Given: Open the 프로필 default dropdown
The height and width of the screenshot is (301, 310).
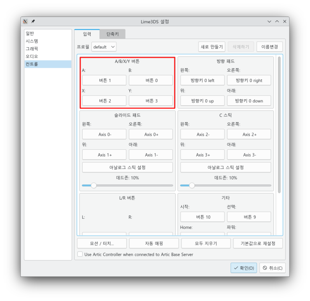Looking at the screenshot, I should coord(104,47).
